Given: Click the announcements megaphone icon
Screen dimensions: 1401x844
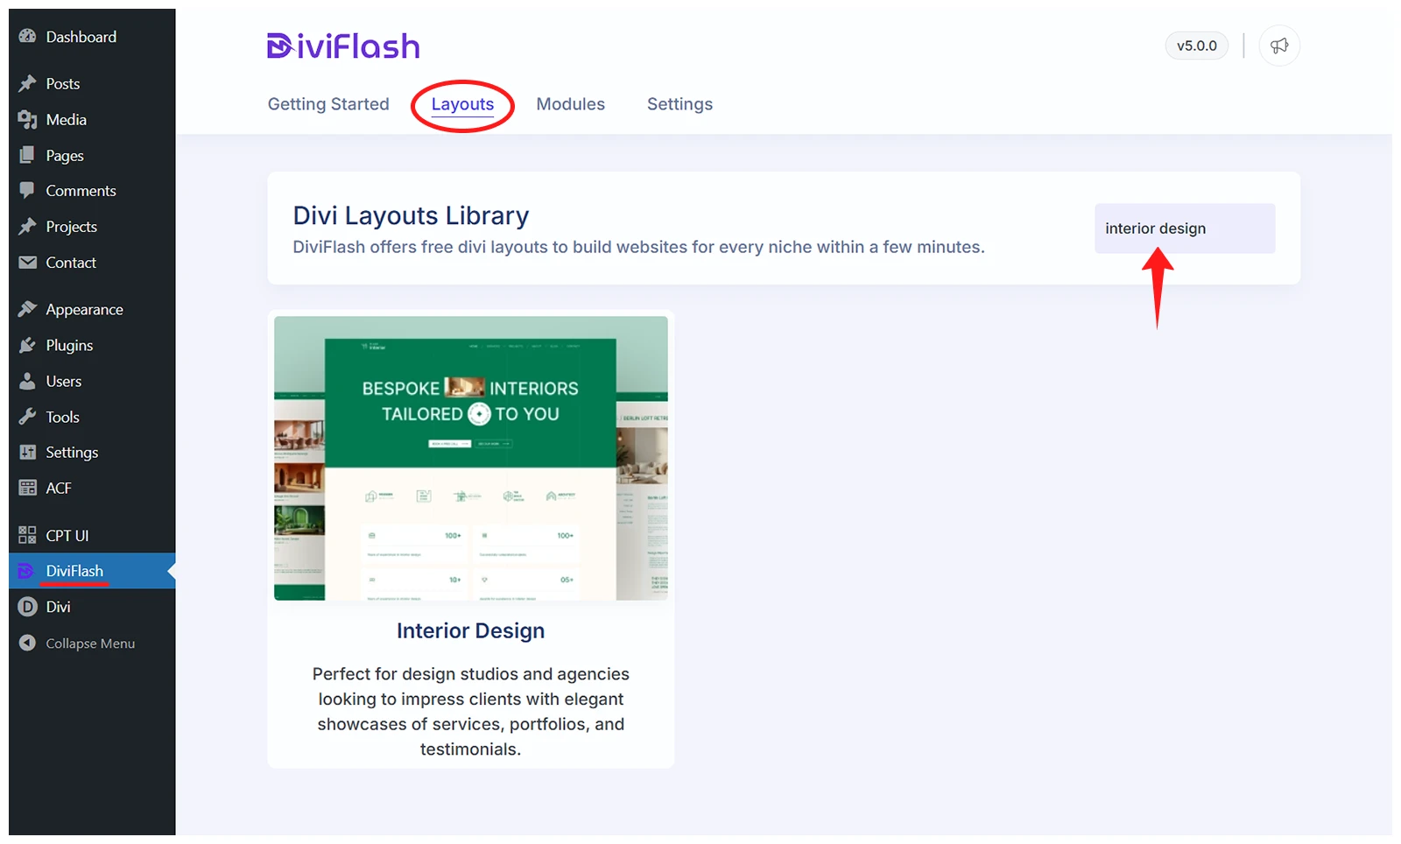Looking at the screenshot, I should (x=1279, y=46).
